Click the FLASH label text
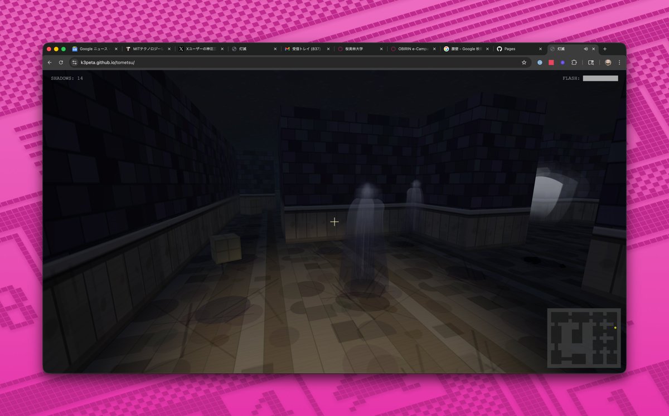 [571, 79]
